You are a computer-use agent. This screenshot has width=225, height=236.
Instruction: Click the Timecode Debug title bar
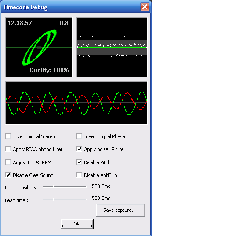click(71, 7)
